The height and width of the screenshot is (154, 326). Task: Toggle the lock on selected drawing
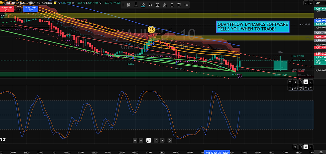click(165, 5)
